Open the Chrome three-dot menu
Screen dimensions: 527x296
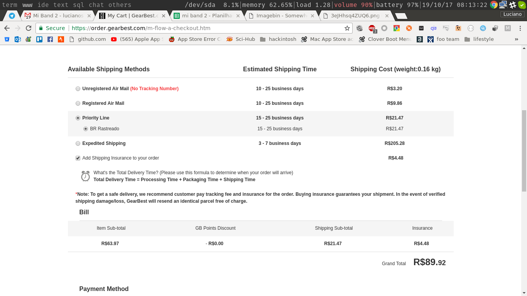coord(520,28)
